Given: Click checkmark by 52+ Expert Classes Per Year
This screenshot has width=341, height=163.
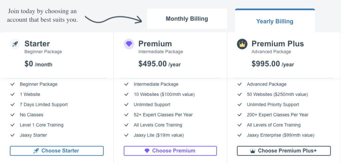Looking at the screenshot, I should pyautogui.click(x=127, y=115).
